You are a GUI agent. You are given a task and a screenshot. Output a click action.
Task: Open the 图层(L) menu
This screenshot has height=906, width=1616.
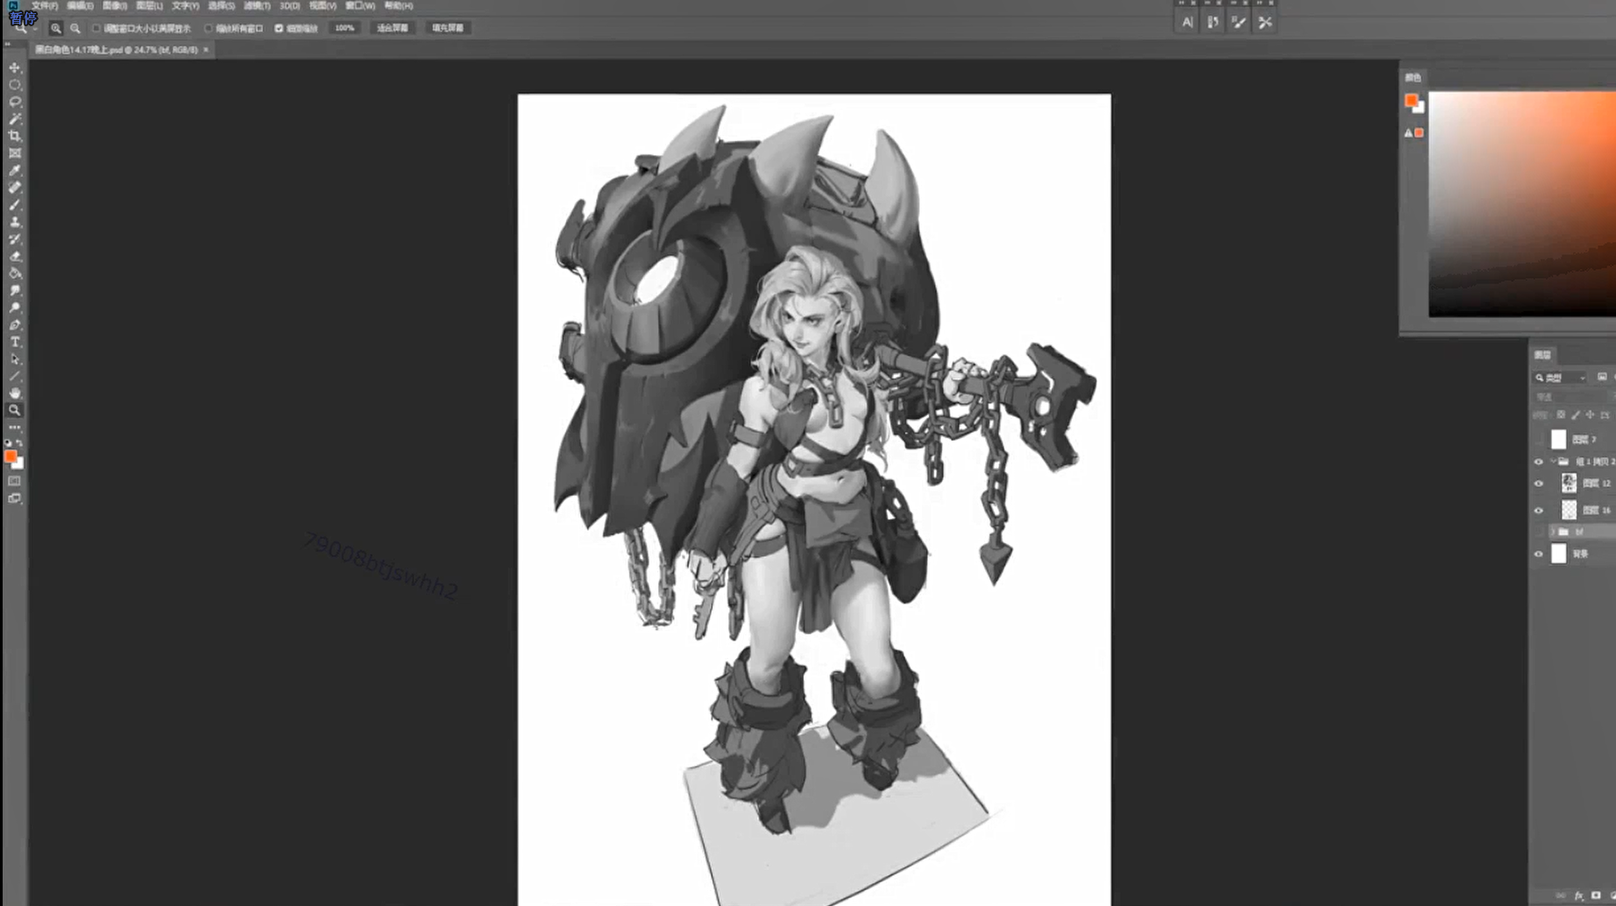coord(150,6)
